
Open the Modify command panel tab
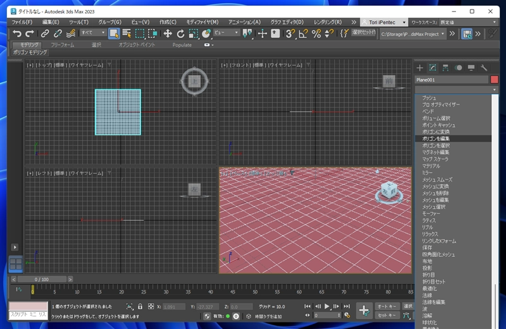433,68
